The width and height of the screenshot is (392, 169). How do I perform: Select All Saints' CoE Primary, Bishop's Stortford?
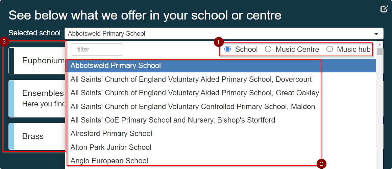click(x=221, y=120)
